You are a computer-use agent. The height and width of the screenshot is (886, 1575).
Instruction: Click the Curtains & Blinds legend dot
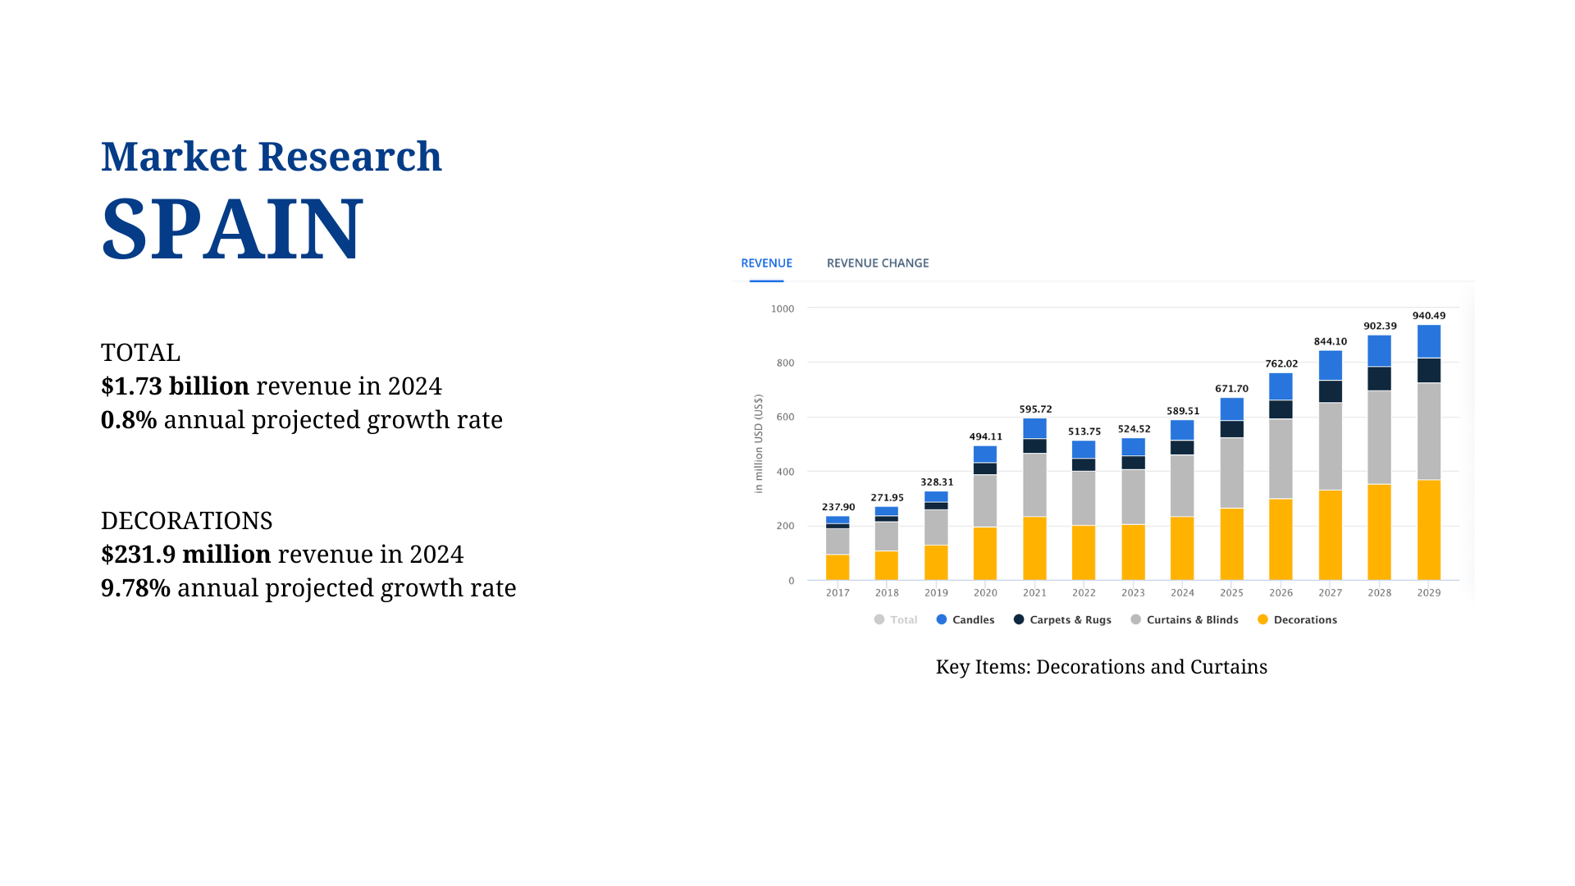click(x=1136, y=620)
